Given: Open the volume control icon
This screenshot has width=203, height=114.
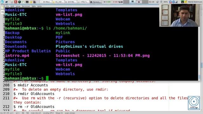Looking at the screenshot, I should tap(158, 2).
